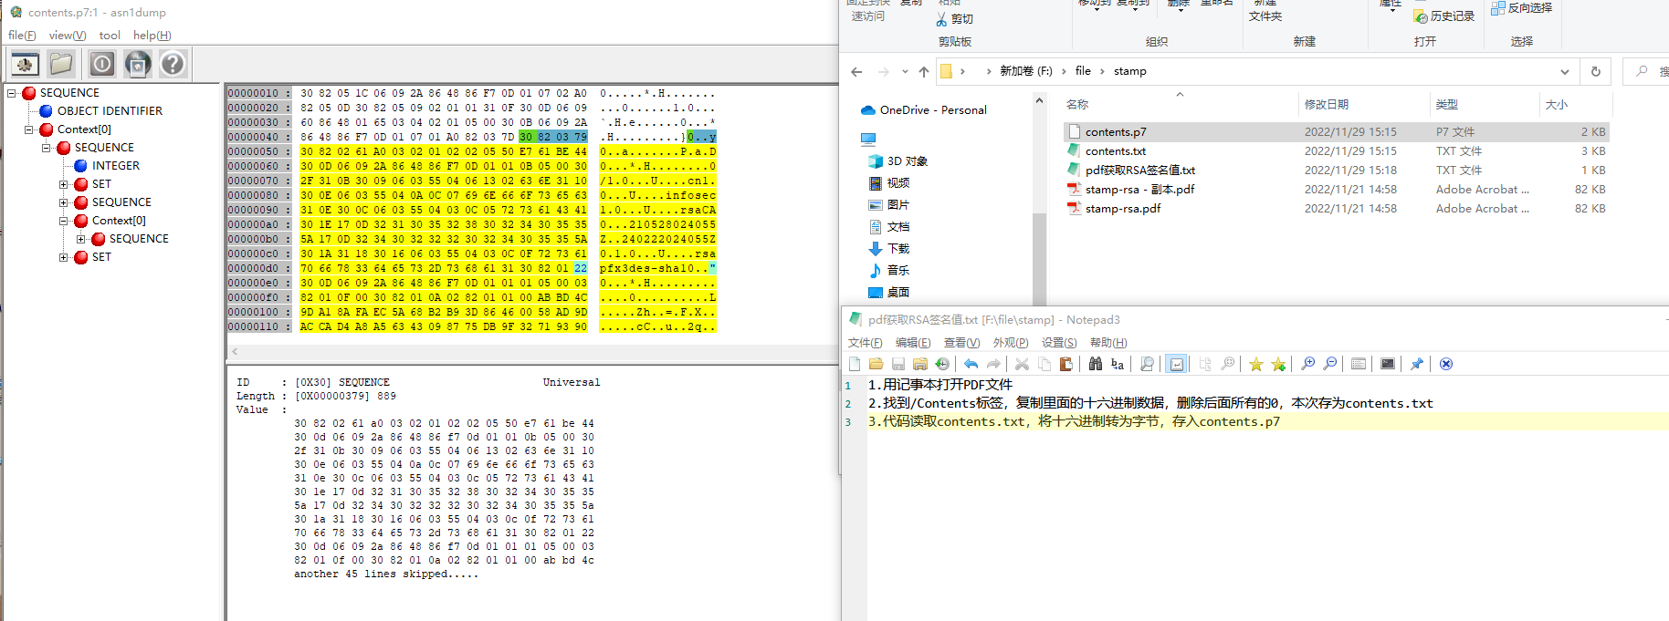
Task: Open asn1dump file(F) menu
Action: coord(22,36)
